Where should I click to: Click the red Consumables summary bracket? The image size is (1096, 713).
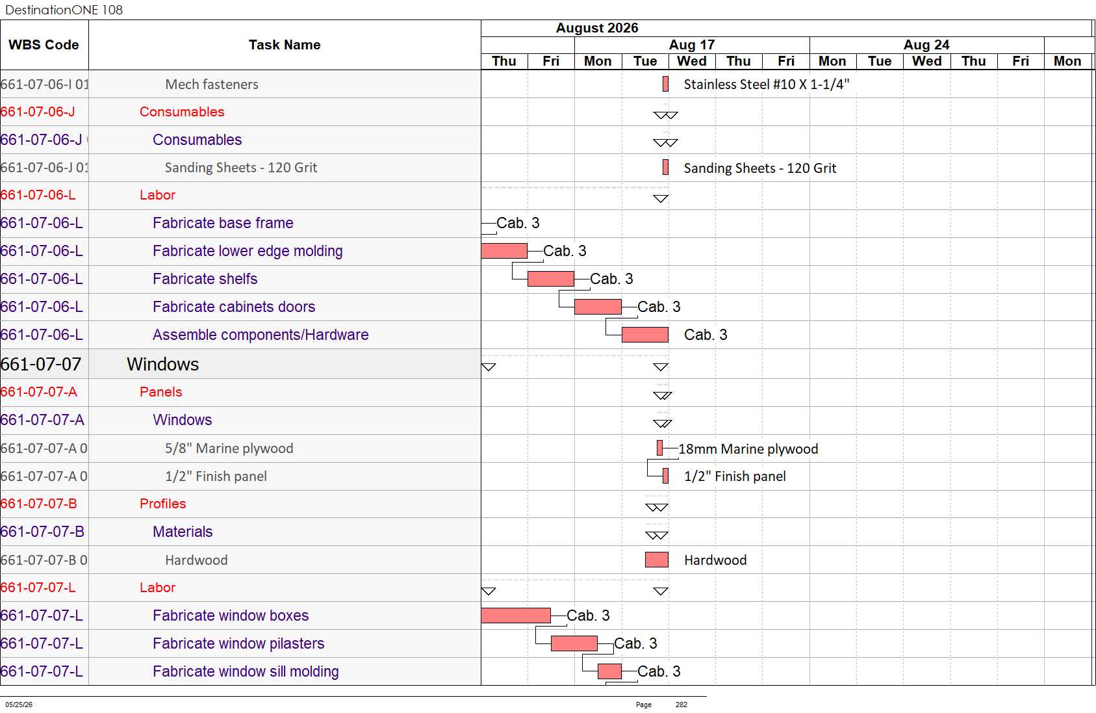click(x=665, y=115)
